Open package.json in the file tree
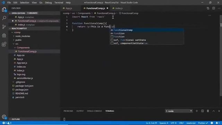 pyautogui.click(x=22, y=90)
